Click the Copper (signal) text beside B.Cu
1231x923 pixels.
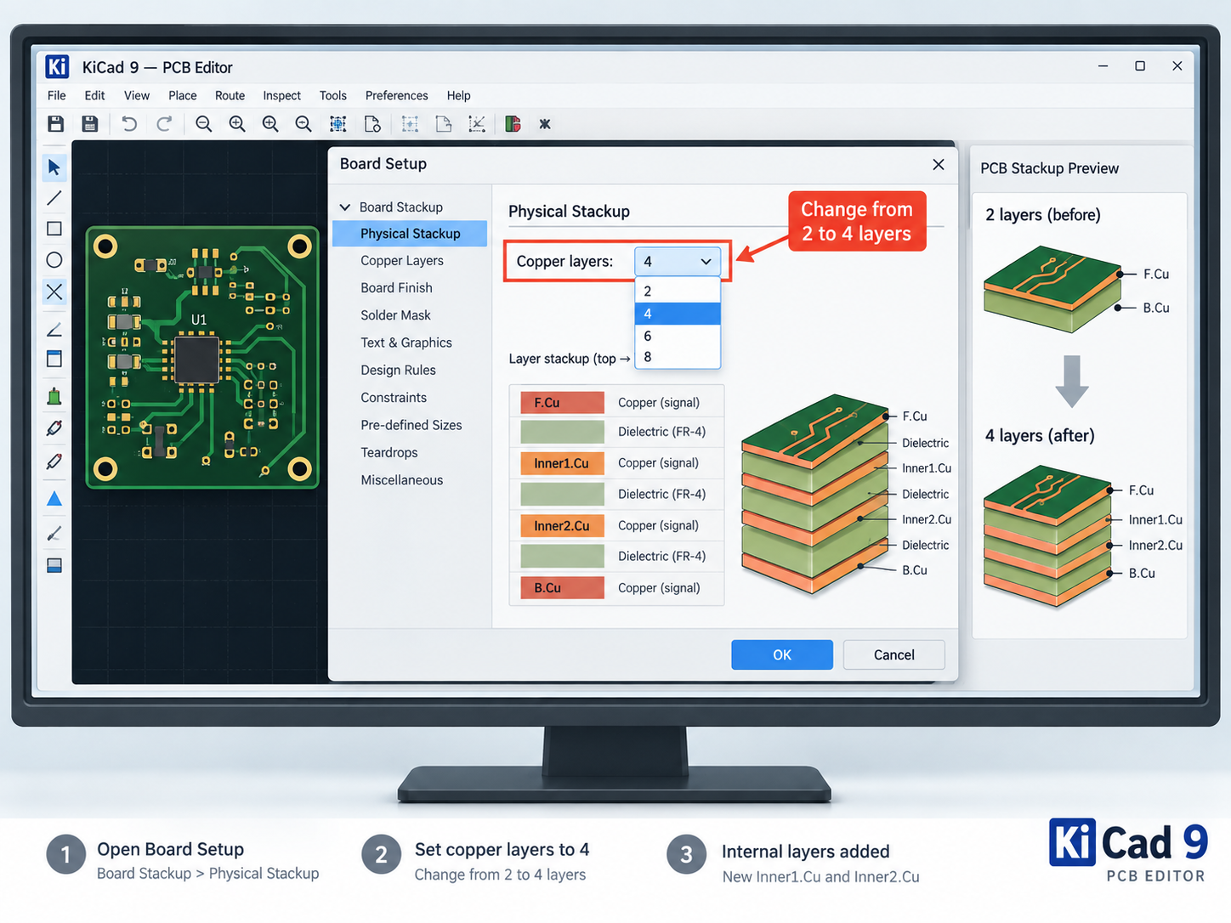659,587
